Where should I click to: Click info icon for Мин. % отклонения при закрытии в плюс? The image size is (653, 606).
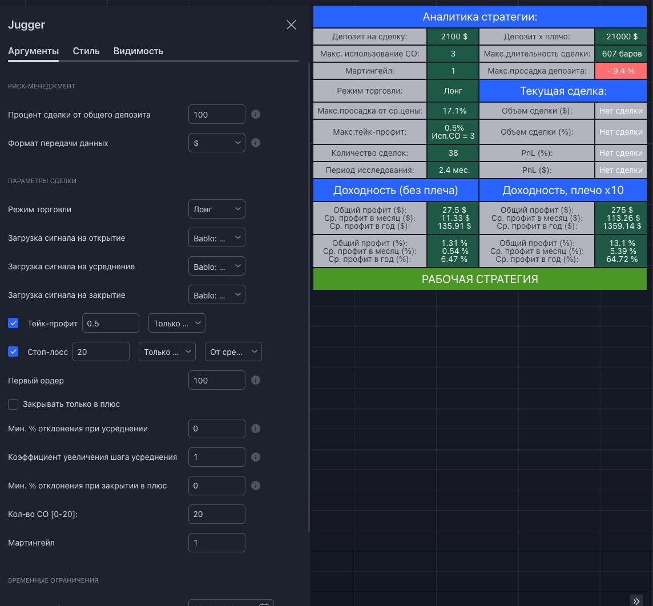coord(256,486)
